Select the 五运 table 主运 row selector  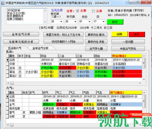click(8, 68)
